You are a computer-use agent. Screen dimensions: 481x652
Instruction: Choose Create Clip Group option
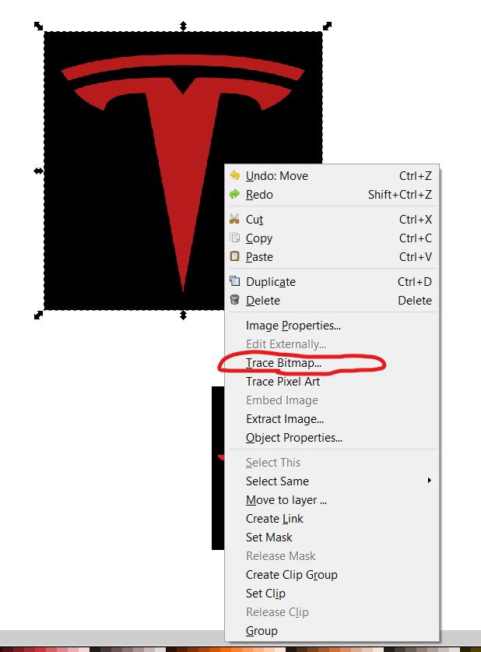pyautogui.click(x=292, y=575)
